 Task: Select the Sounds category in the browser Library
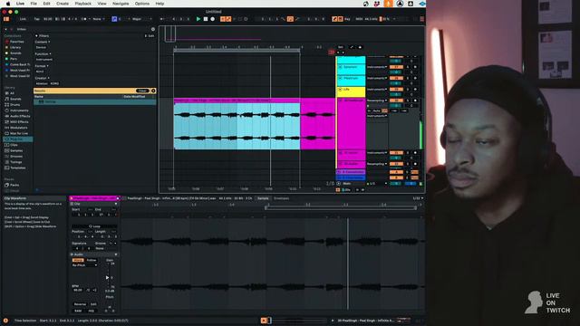tap(15, 99)
